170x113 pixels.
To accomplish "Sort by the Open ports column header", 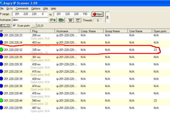I will coord(160,31).
